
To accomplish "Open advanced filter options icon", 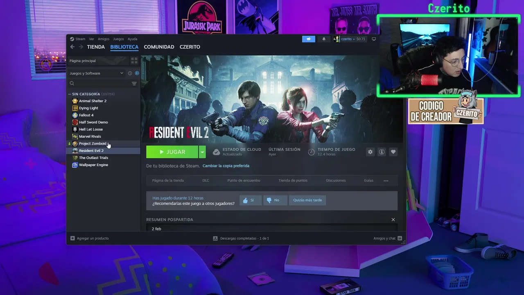I will pos(134,84).
